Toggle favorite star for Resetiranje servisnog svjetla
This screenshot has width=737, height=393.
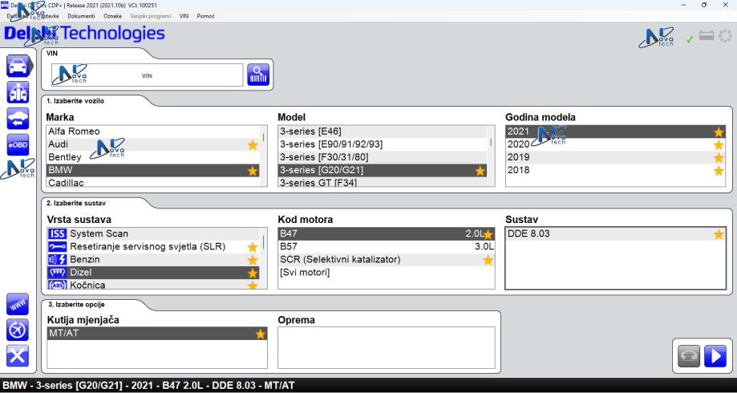pos(253,247)
